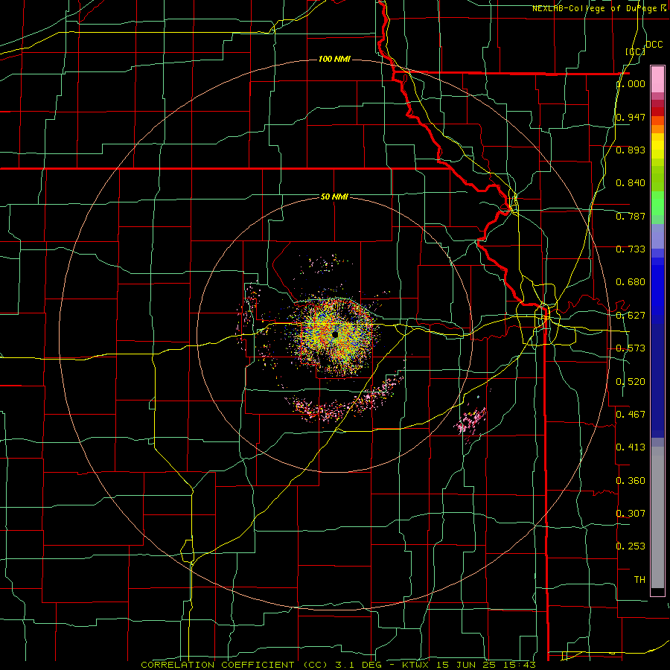
Task: Click the NEXLAB-College of DuPage label
Action: click(599, 8)
